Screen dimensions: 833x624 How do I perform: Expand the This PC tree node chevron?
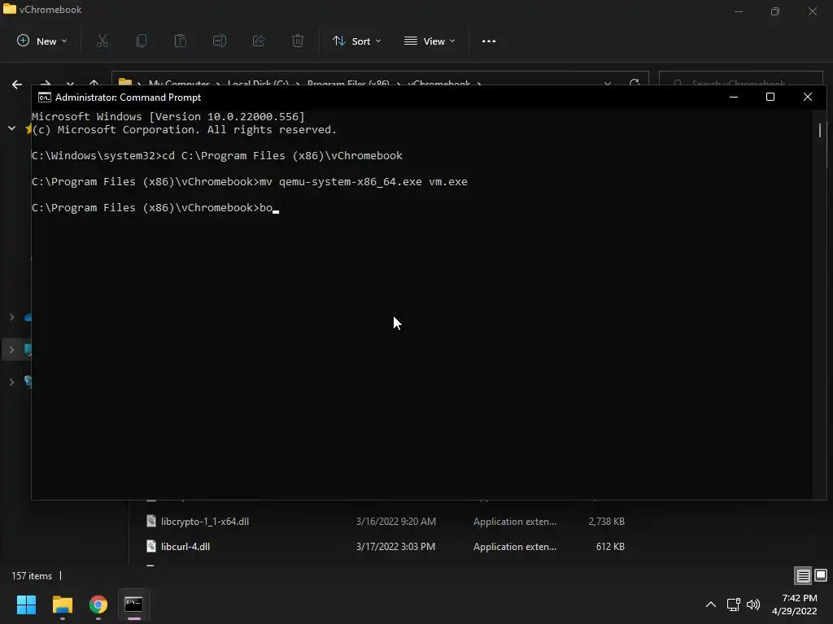[11, 349]
